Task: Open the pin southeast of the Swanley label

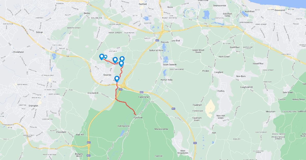Action: coord(117,79)
